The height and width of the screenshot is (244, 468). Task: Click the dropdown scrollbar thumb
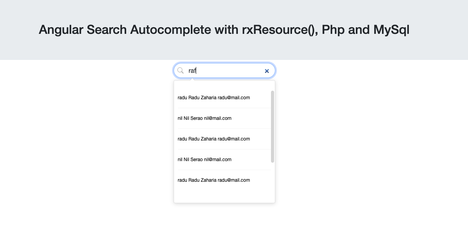[273, 126]
